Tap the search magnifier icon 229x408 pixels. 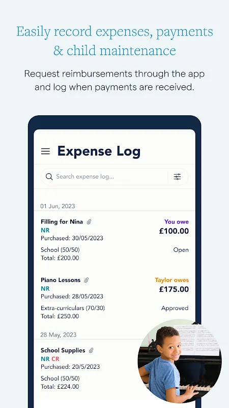click(x=49, y=176)
